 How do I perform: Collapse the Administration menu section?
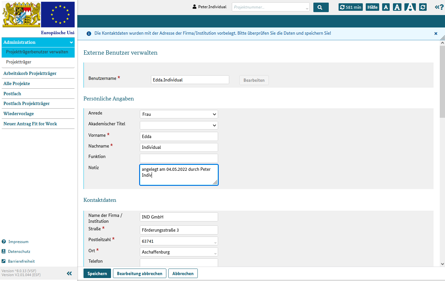pos(38,42)
